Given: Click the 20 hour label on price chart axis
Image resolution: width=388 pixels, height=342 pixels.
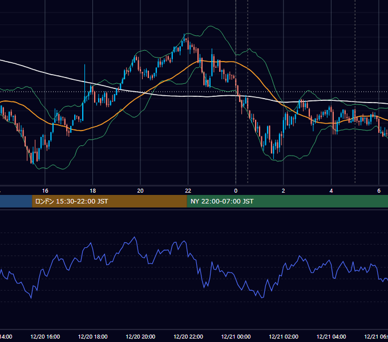Looking at the screenshot, I should (140, 191).
